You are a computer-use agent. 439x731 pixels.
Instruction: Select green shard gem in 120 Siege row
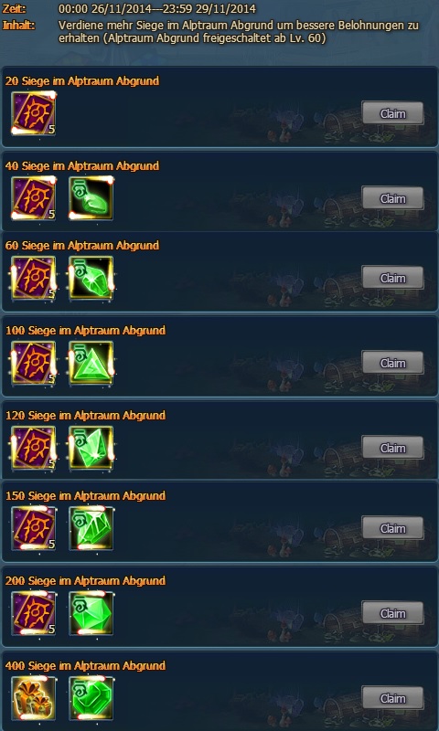click(91, 448)
